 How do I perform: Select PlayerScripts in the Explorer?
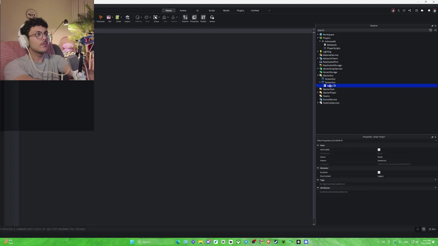[x=333, y=48]
